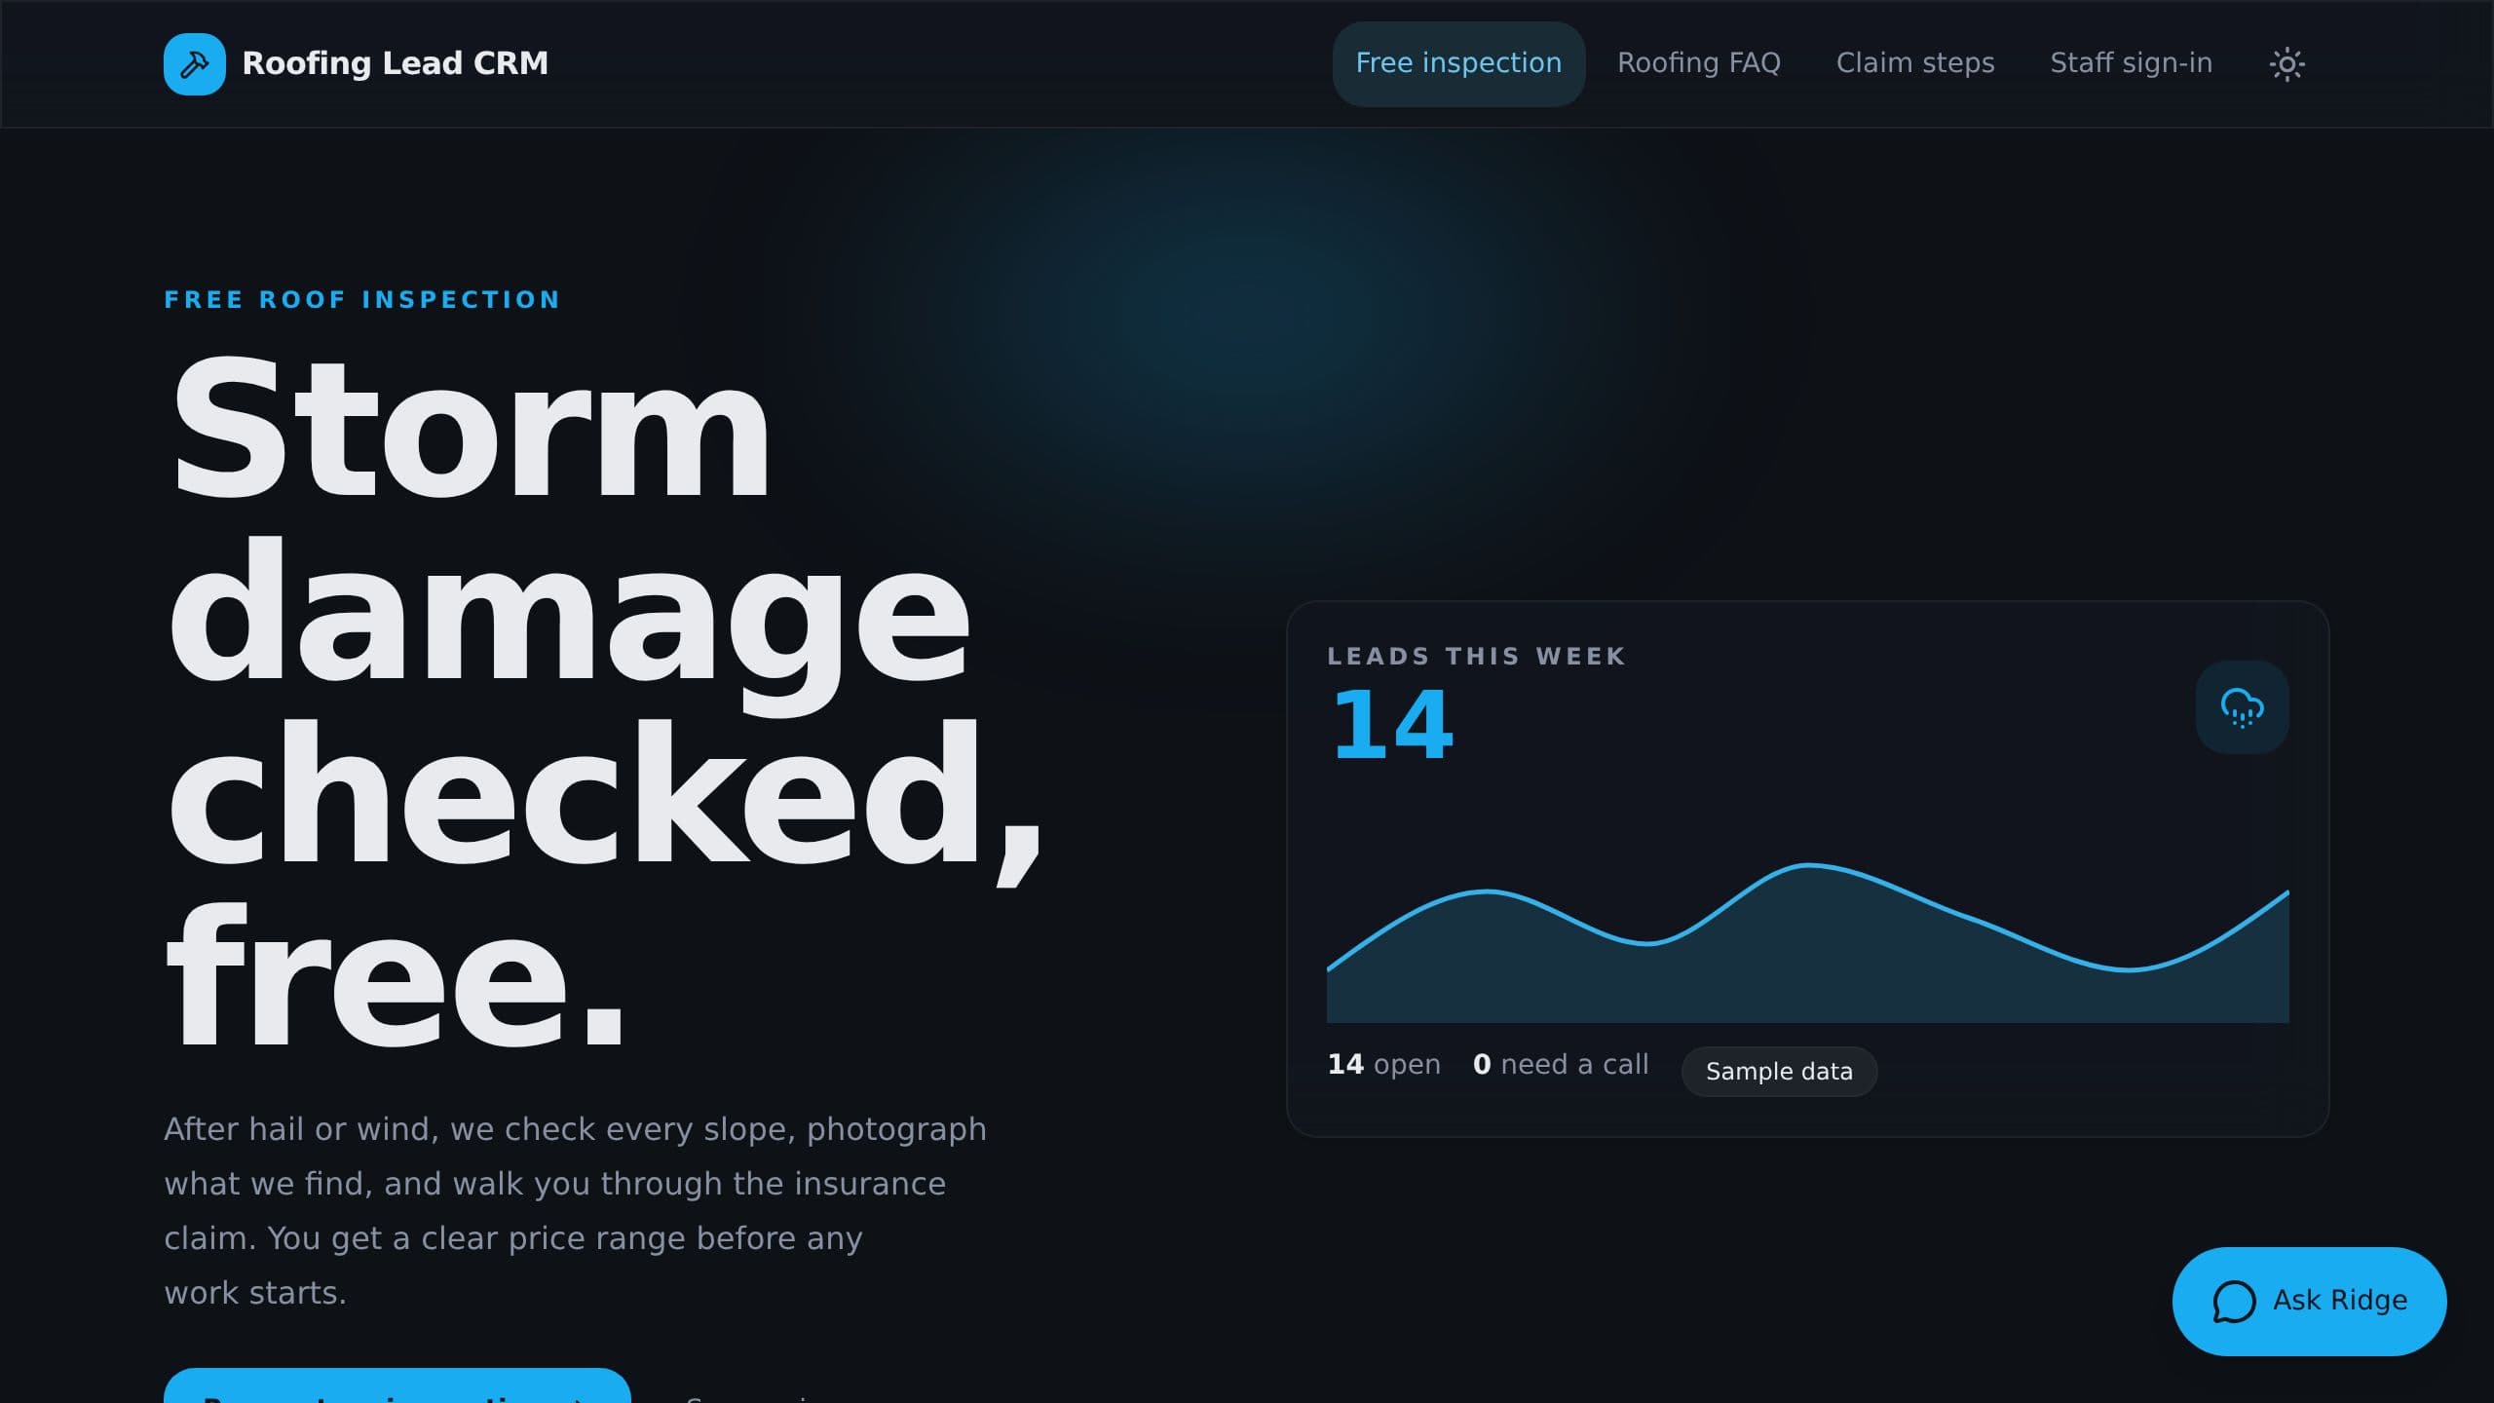
Task: Open the Ask Ridge chat button
Action: tap(2309, 1301)
